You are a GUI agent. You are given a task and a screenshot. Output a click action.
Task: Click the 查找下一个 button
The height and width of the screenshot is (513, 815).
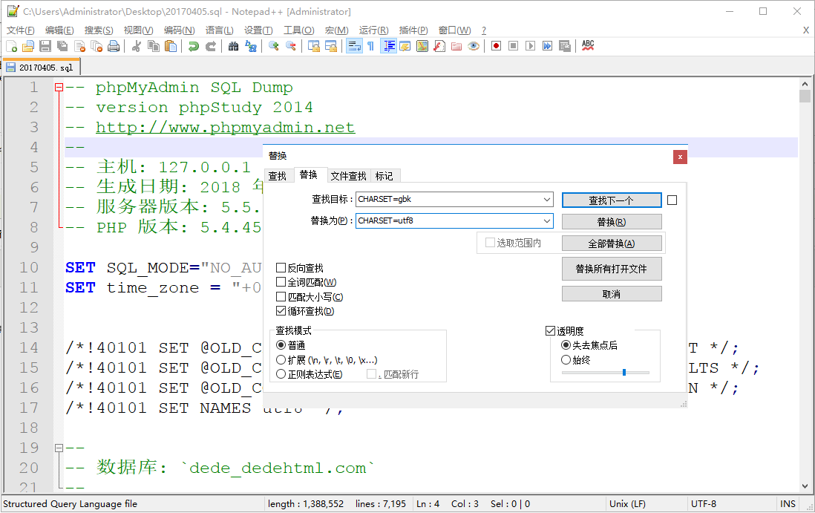612,200
